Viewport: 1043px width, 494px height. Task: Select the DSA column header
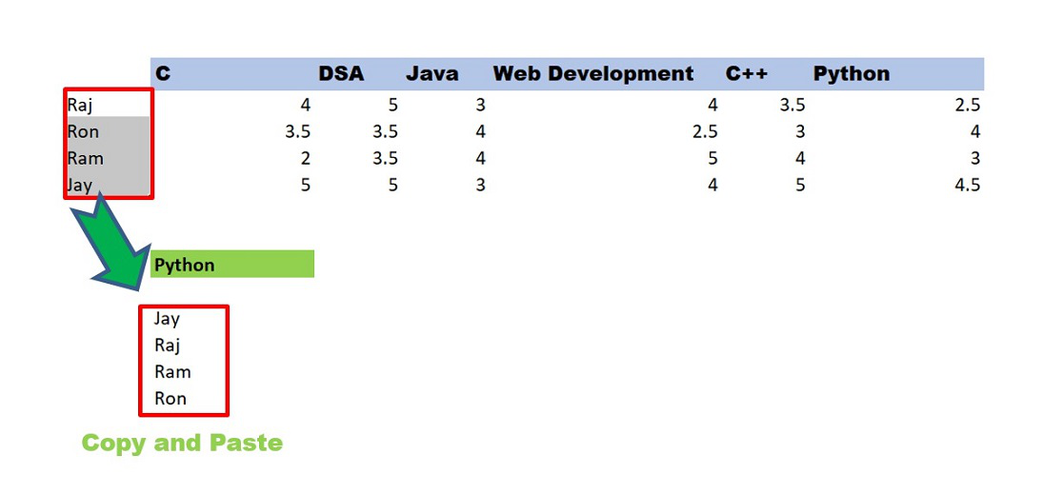[341, 74]
